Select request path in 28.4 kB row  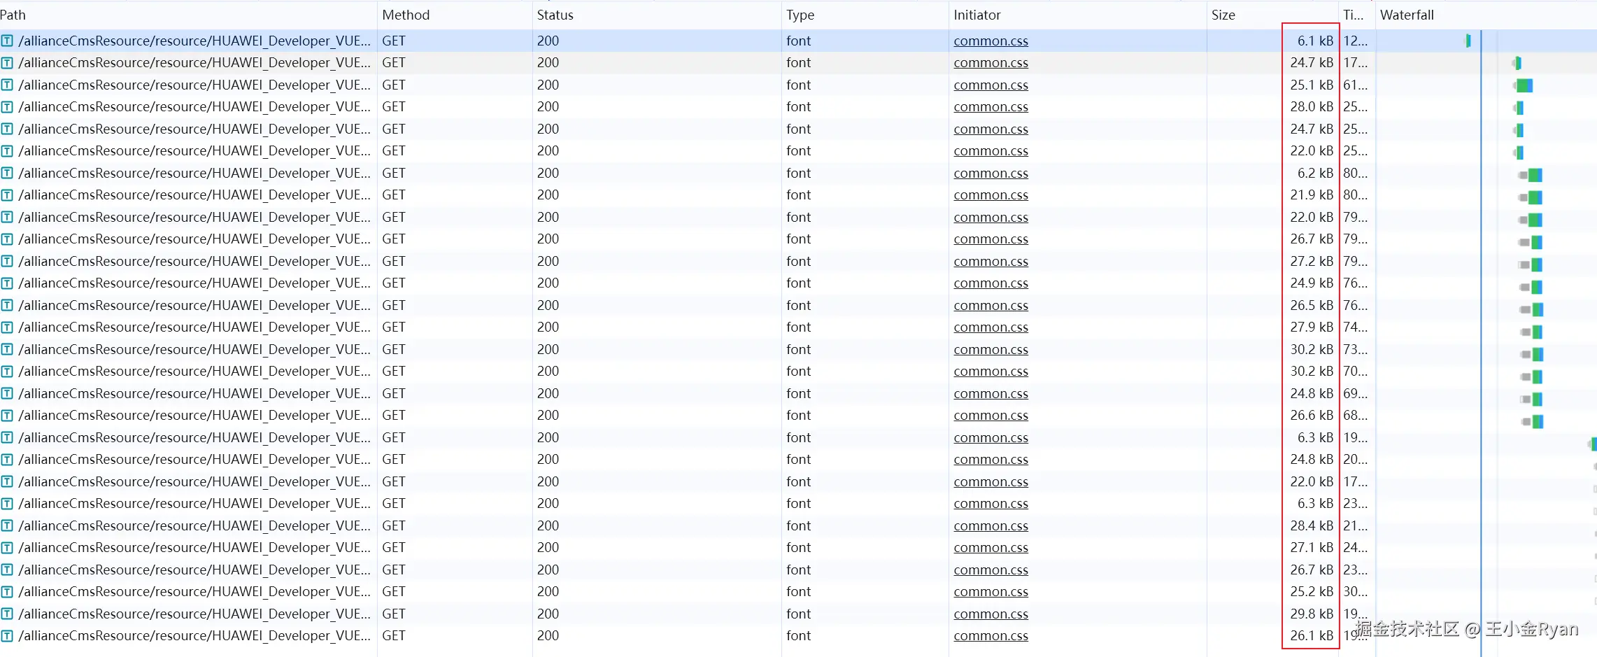194,525
